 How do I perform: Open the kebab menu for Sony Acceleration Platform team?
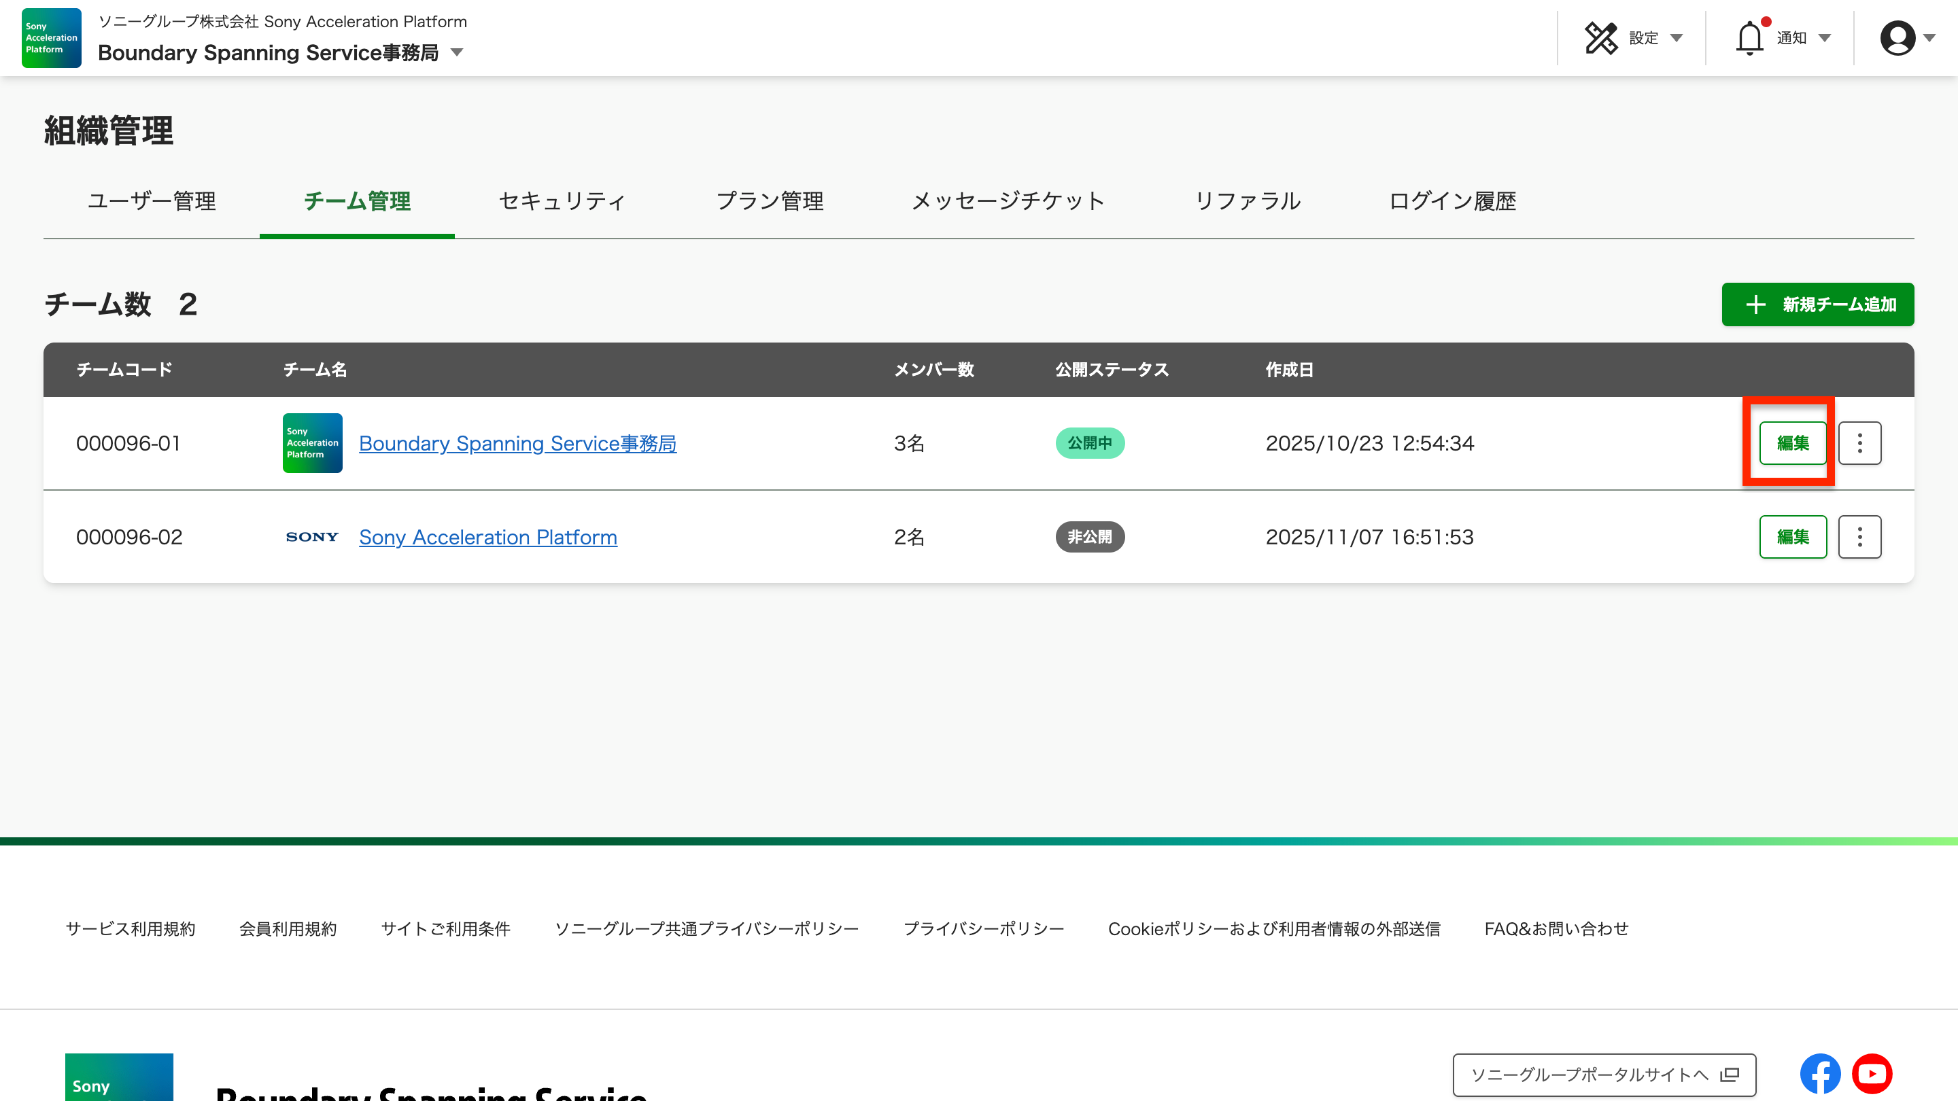(1860, 536)
